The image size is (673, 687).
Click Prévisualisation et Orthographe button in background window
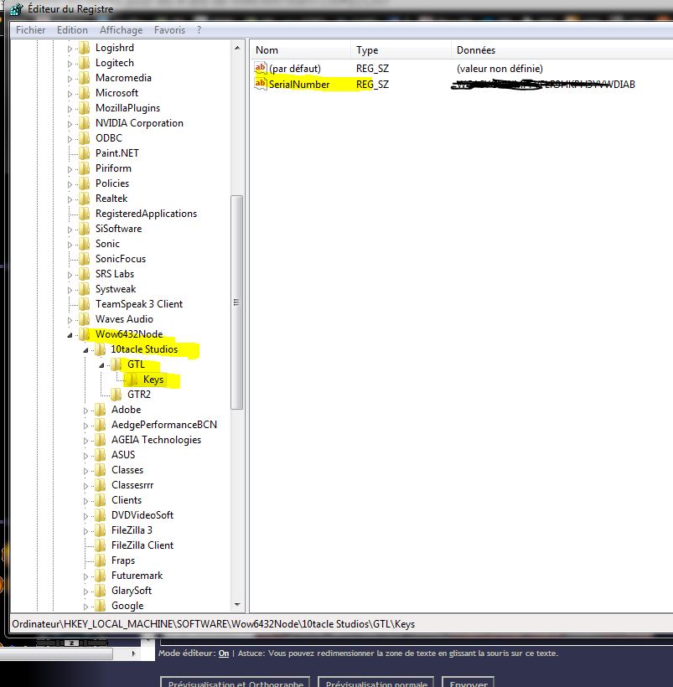(236, 682)
